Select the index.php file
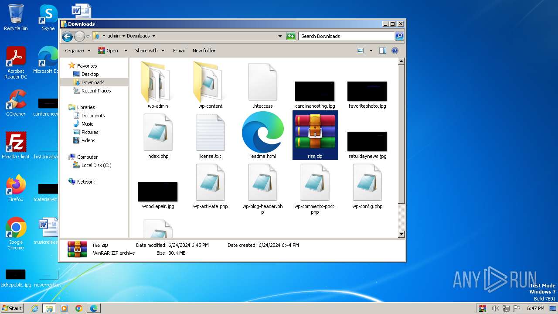Image resolution: width=558 pixels, height=314 pixels. click(x=158, y=136)
